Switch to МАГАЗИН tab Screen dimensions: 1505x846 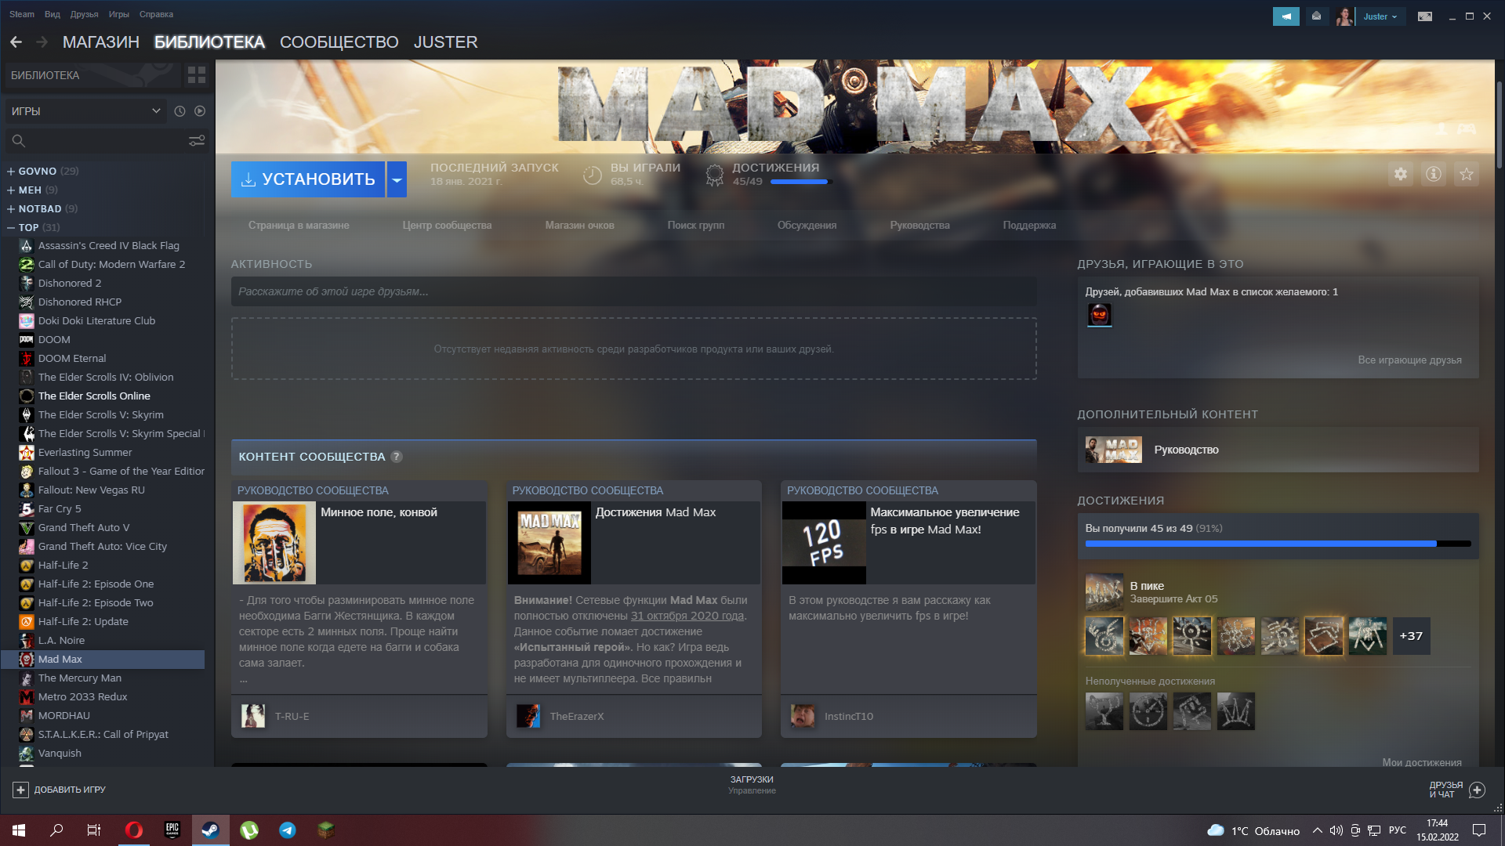point(101,42)
